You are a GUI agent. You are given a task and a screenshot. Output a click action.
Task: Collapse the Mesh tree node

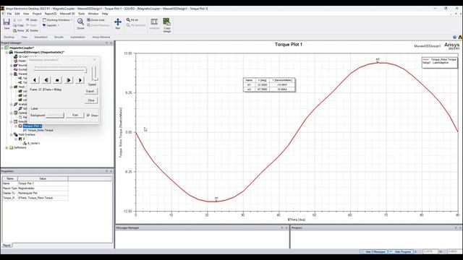click(x=12, y=87)
